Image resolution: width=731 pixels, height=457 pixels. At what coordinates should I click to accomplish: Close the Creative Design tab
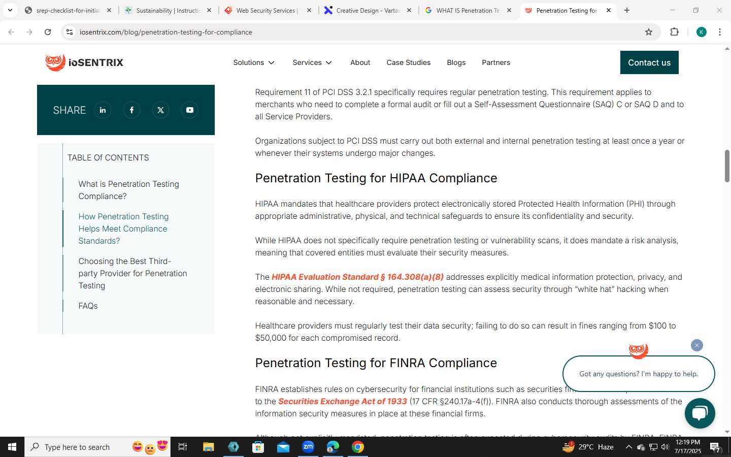pos(409,10)
